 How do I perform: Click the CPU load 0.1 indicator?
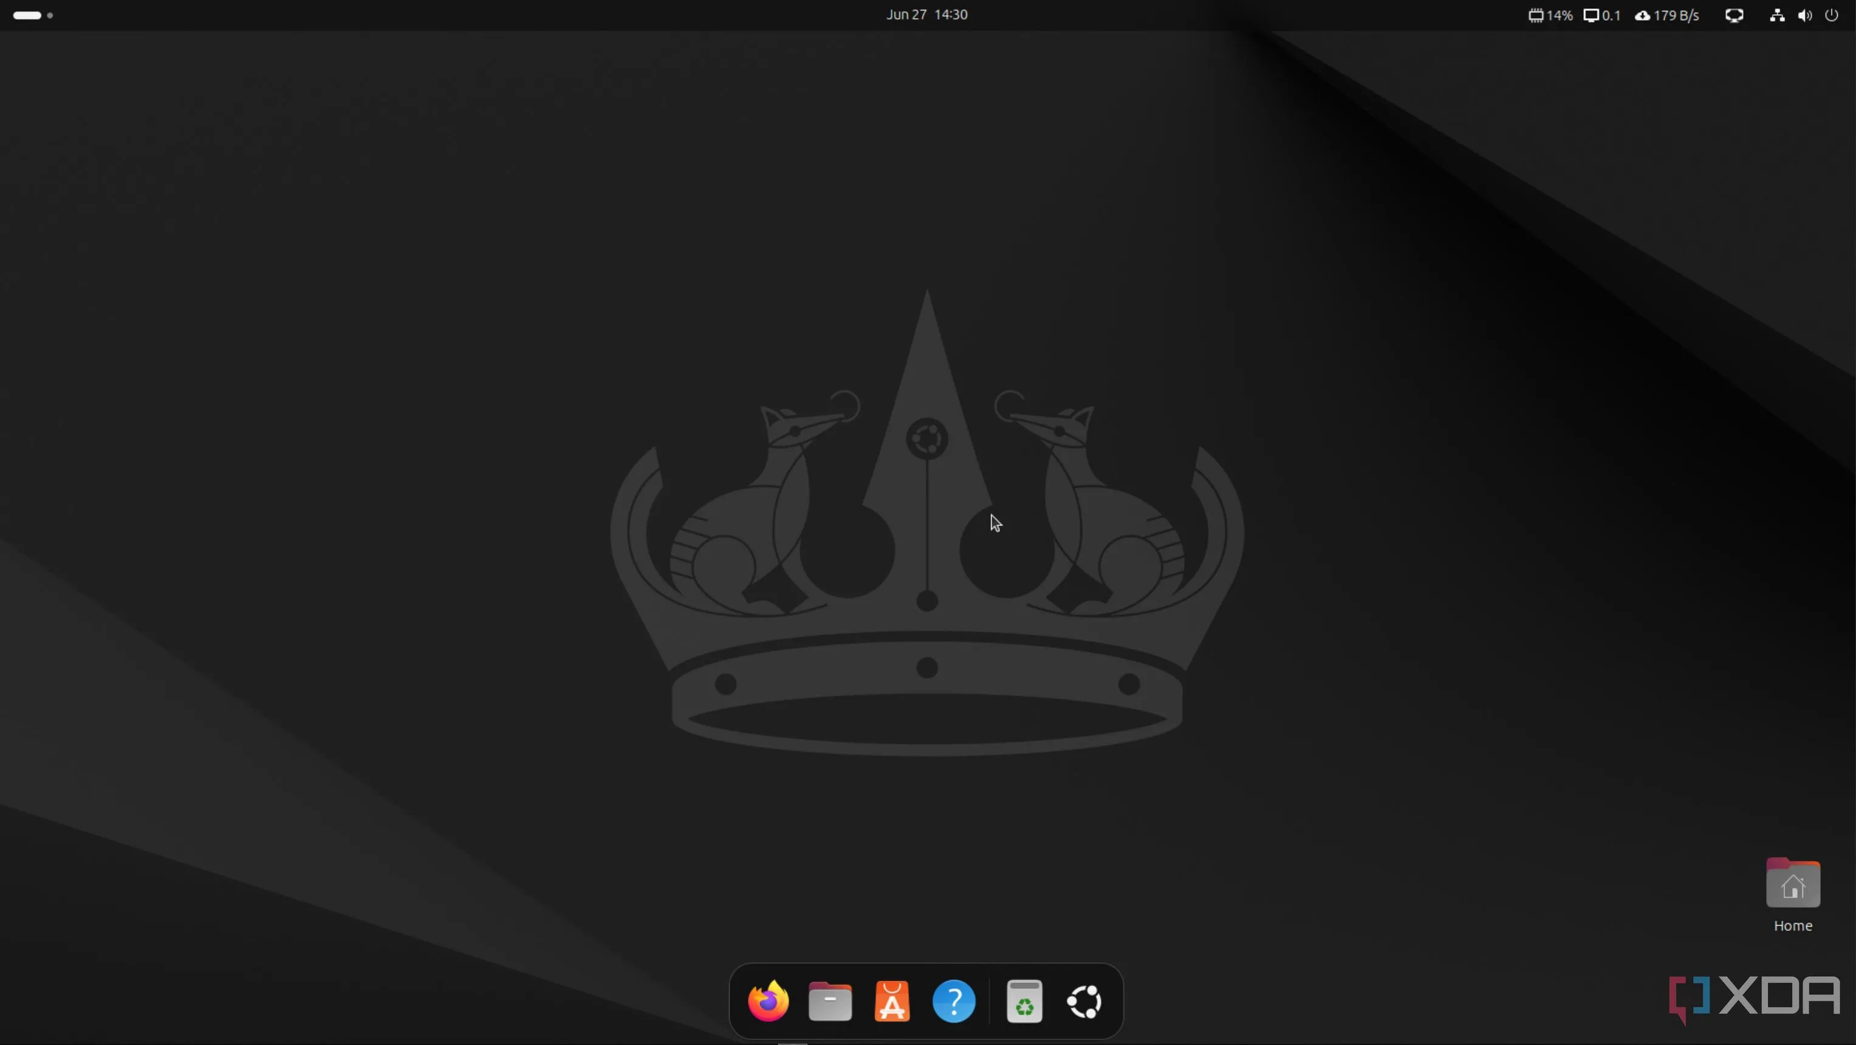[1601, 15]
